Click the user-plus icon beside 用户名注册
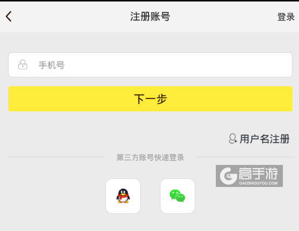This screenshot has height=231, width=299. pos(233,139)
